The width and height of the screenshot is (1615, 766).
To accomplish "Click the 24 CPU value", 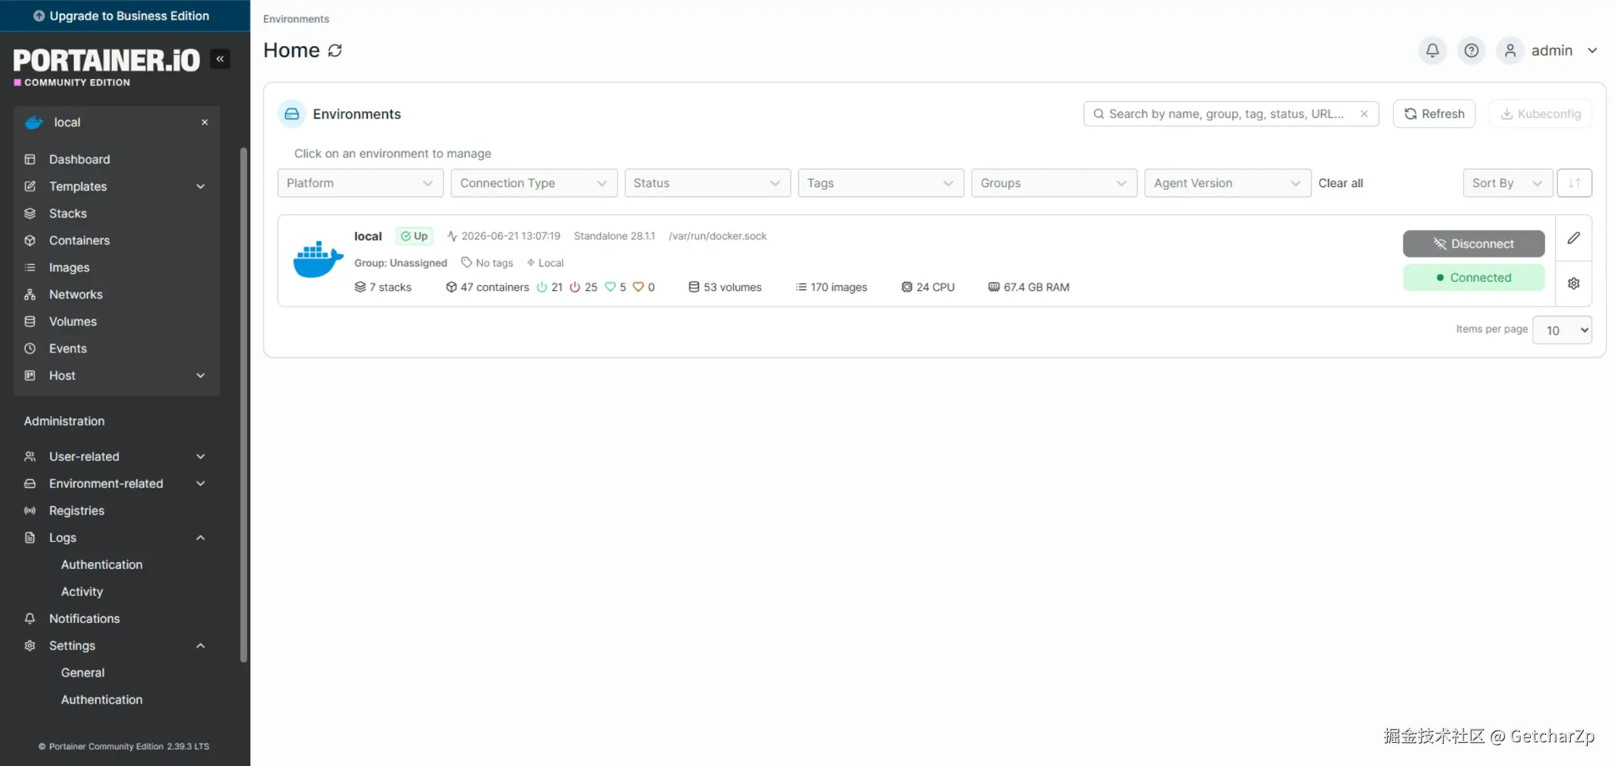I will pyautogui.click(x=928, y=287).
